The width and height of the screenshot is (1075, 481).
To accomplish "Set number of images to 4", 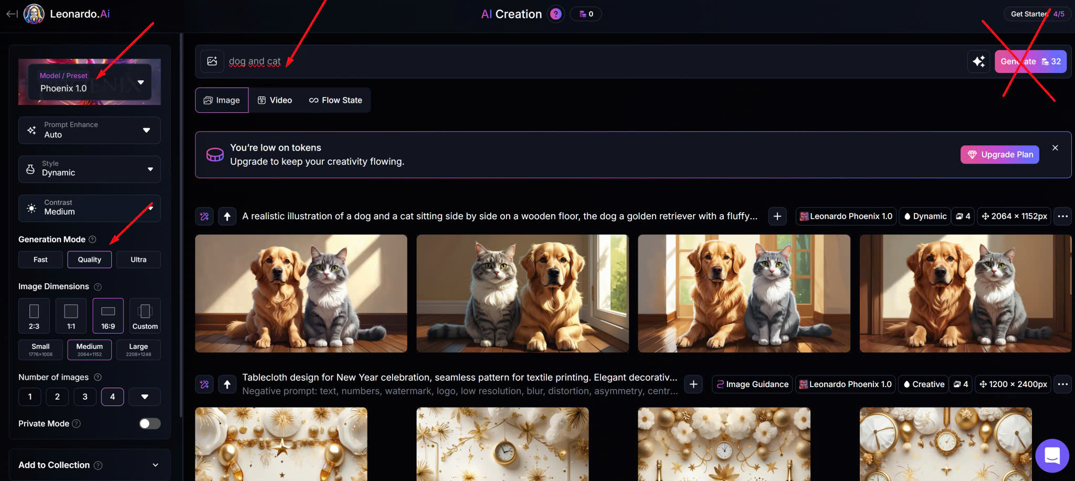I will click(x=112, y=397).
